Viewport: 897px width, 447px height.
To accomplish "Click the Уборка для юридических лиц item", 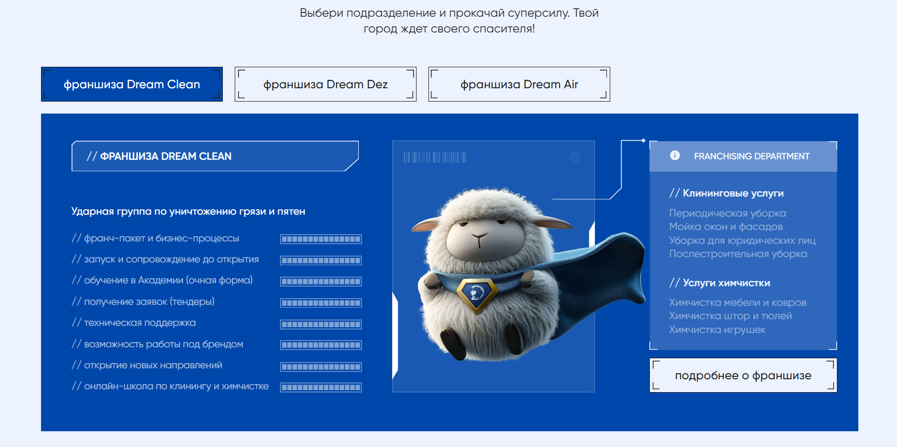I will click(742, 240).
